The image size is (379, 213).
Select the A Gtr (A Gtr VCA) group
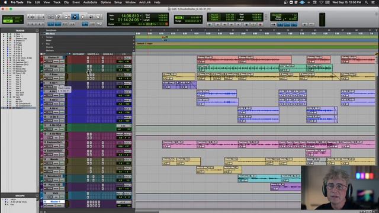(18, 202)
